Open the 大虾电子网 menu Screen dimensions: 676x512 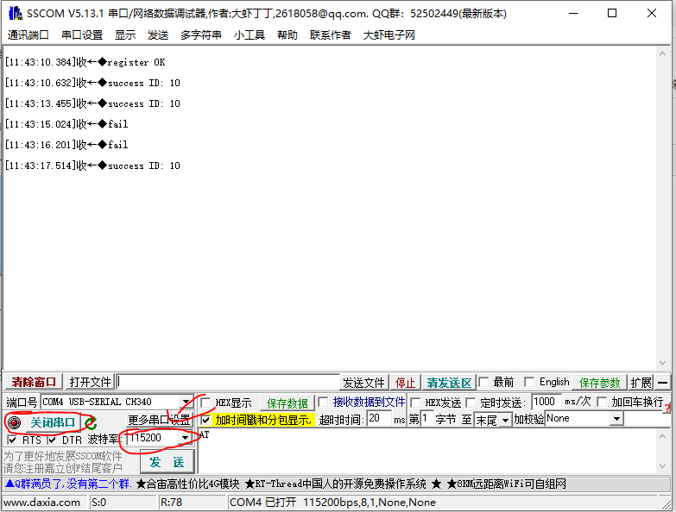389,34
